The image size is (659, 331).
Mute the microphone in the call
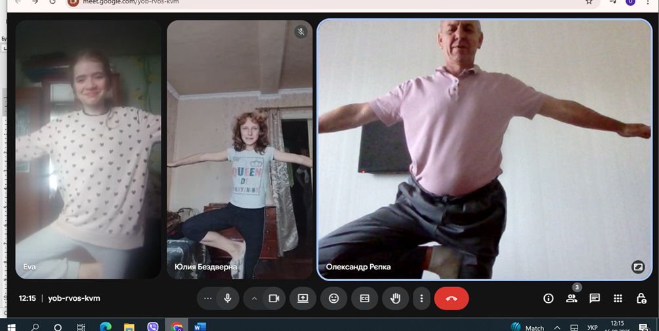(228, 298)
